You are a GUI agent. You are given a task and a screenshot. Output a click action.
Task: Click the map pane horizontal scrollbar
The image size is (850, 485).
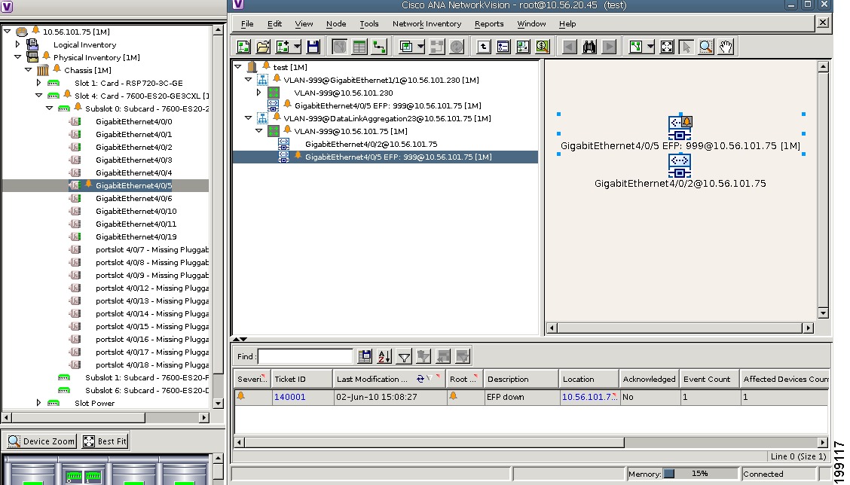(680, 328)
